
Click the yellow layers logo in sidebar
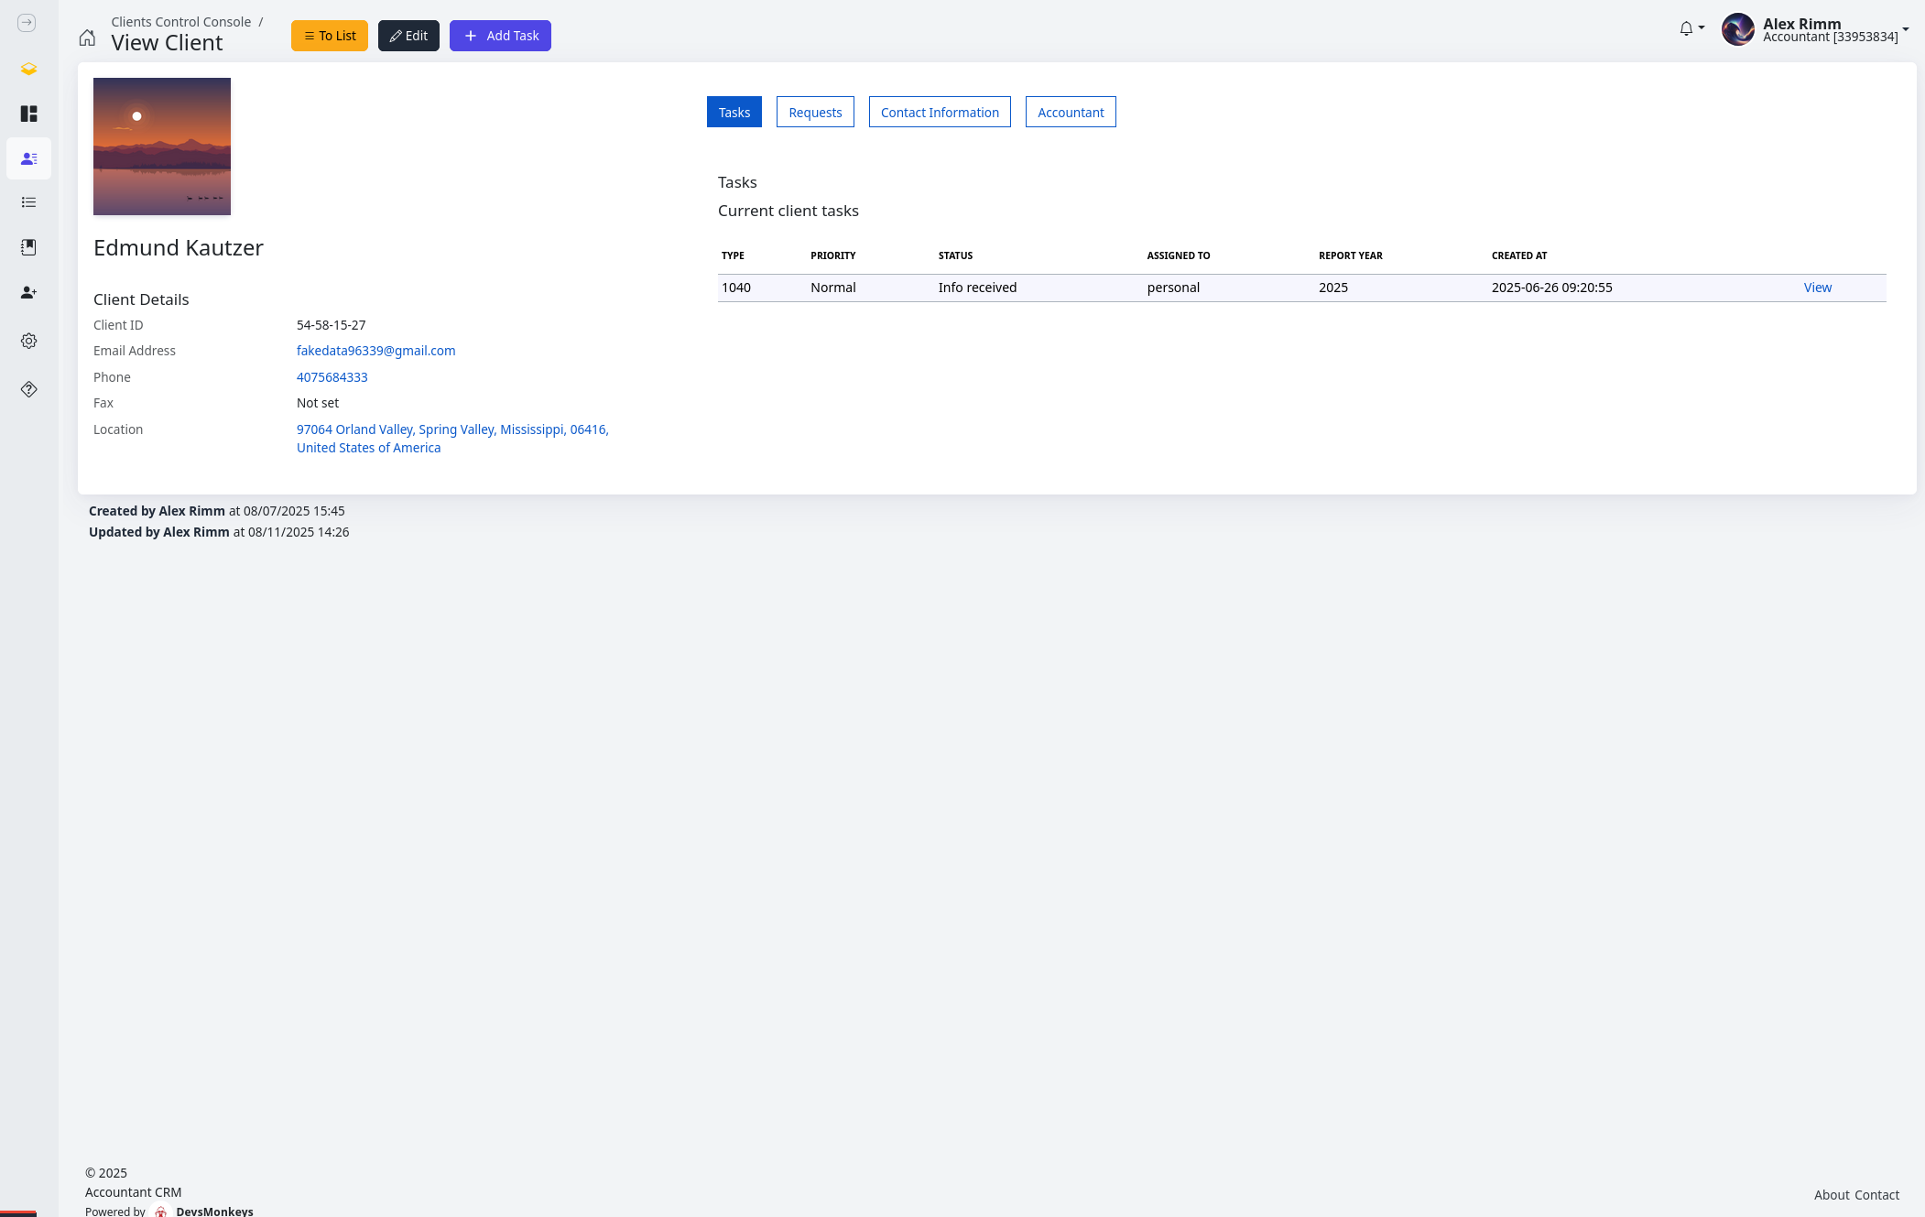coord(28,69)
